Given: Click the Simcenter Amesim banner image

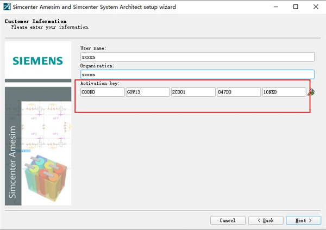Looking at the screenshot, I should coord(38,146).
